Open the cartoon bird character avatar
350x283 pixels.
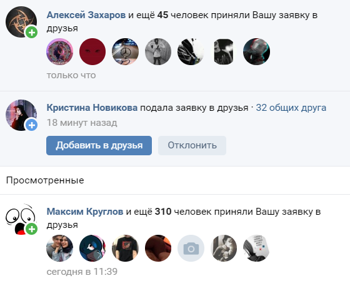[x=92, y=248]
